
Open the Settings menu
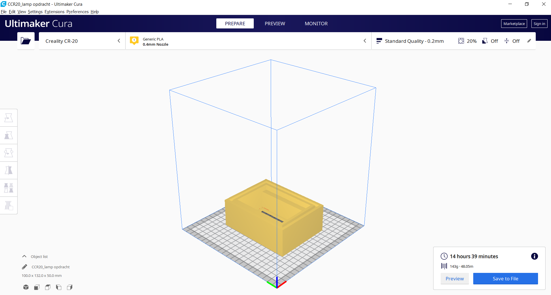click(x=35, y=12)
